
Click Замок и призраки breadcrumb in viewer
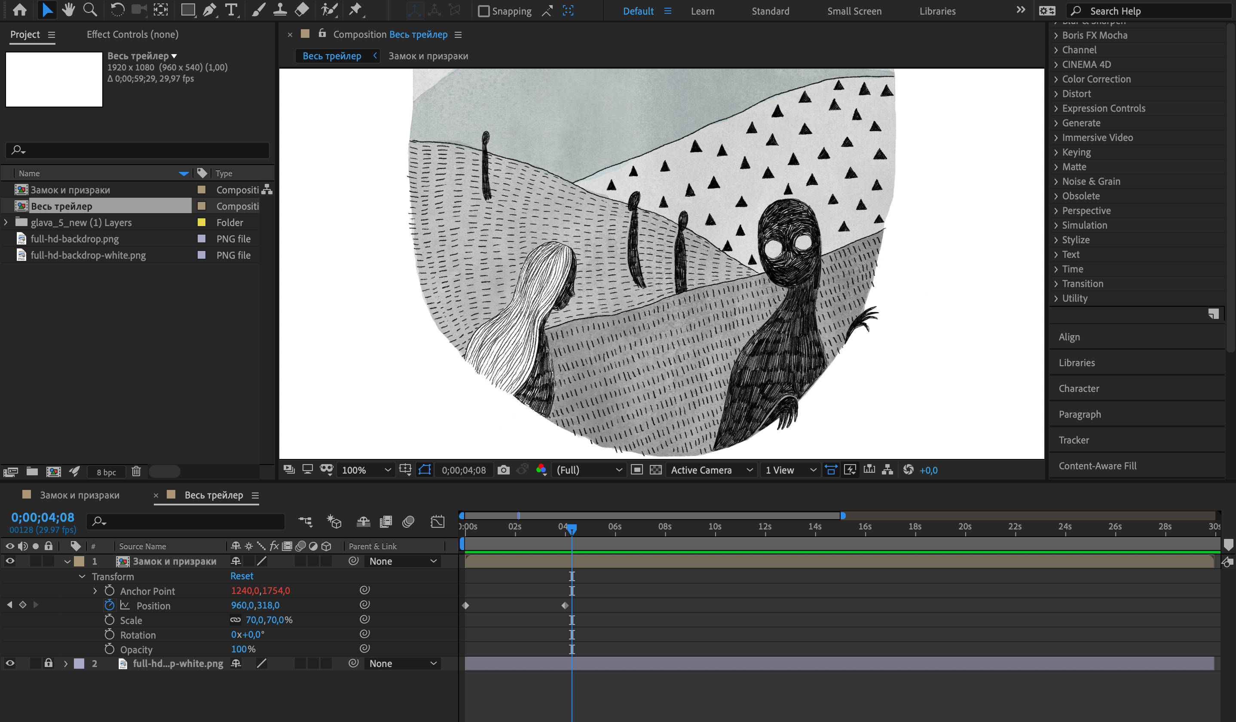point(428,56)
